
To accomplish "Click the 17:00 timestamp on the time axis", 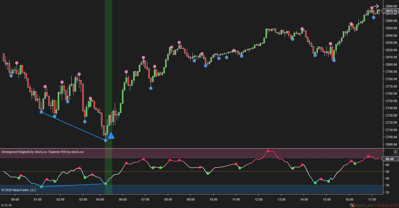I will (x=372, y=199).
